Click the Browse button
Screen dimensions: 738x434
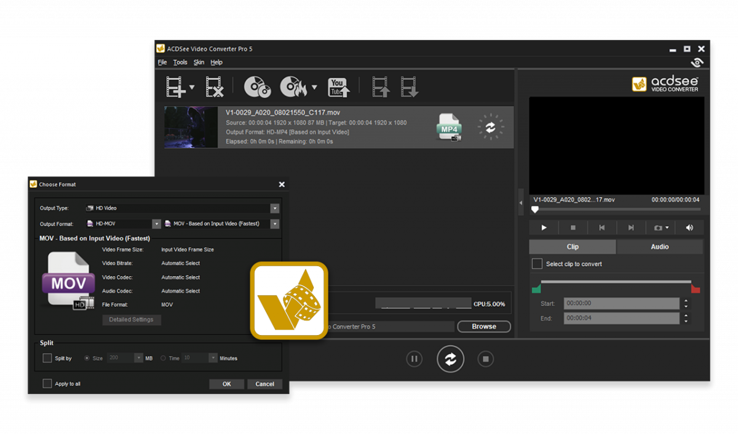(483, 326)
